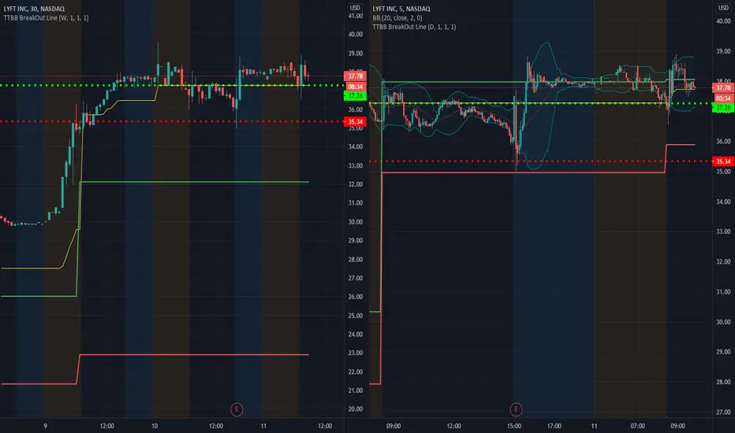The height and width of the screenshot is (433, 735).
Task: Click BB (20, close, 2, 0) indicator legend
Action: (x=397, y=18)
